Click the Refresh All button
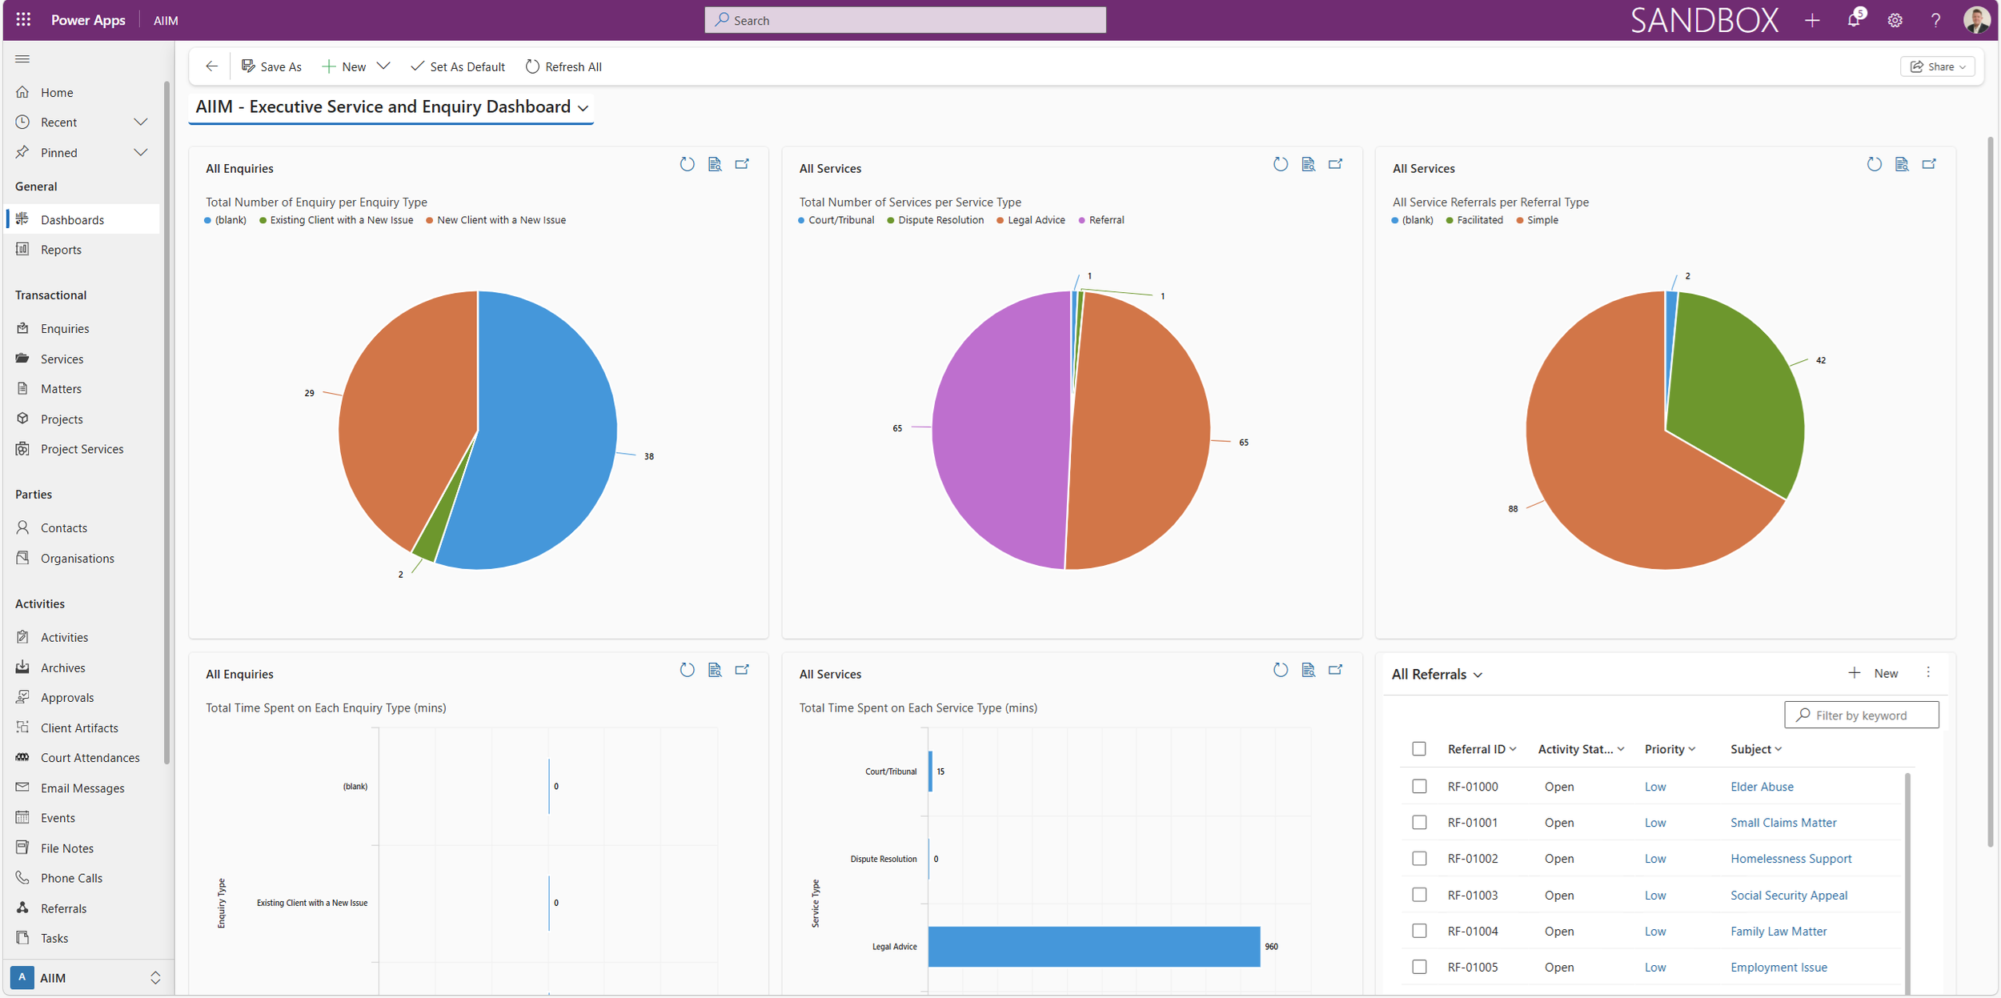This screenshot has height=998, width=2001. coord(563,66)
